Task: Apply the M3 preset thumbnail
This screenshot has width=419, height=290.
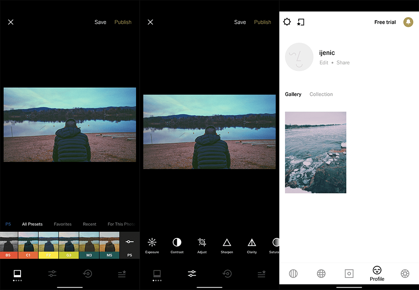Action: coord(89,245)
